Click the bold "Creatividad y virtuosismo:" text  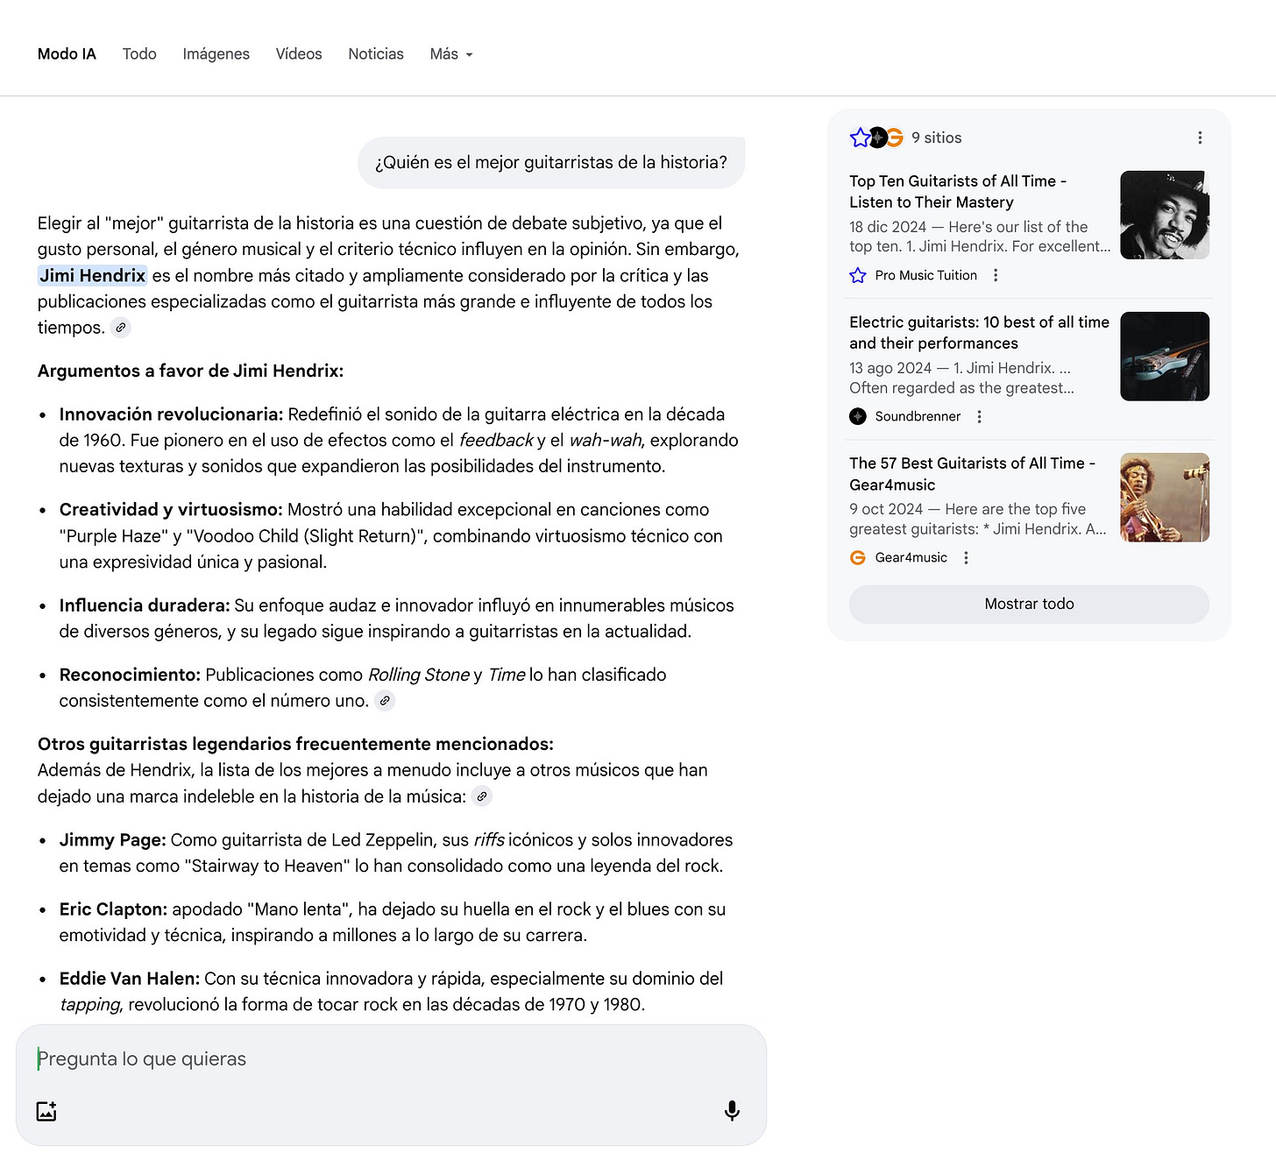tap(171, 509)
